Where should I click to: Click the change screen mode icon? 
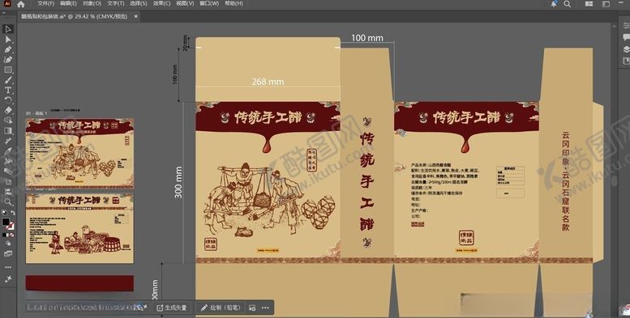pos(8,254)
